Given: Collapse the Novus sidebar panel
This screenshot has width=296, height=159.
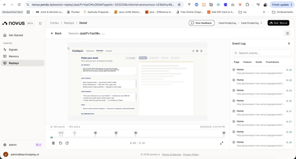Looking at the screenshot, I should tap(40, 23).
